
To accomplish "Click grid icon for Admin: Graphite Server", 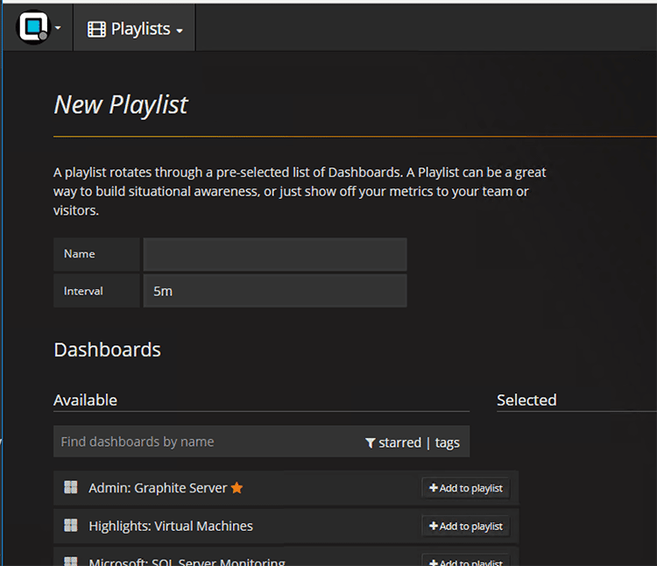I will pos(71,487).
